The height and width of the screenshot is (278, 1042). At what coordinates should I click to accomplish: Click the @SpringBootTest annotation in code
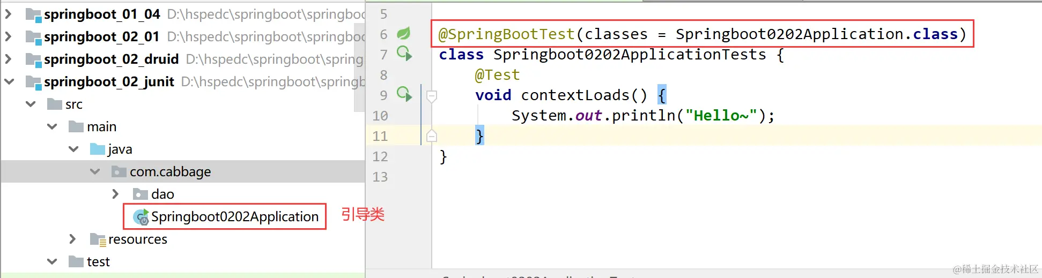tap(507, 34)
